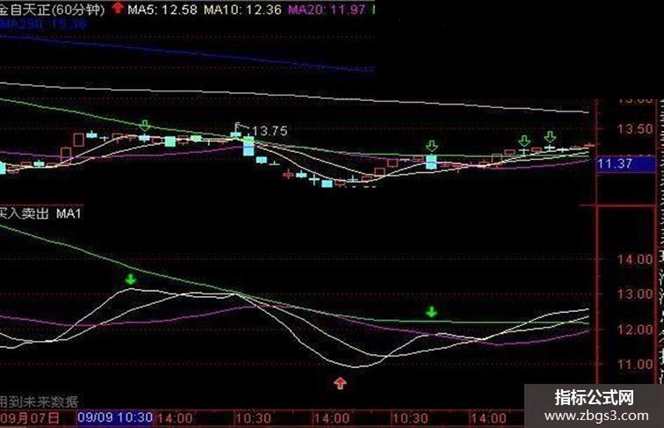Open the 买入卖出 MA1 indicator title
Viewport: 664px width, 428px height.
40,213
